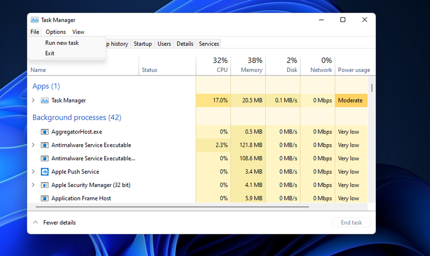Open the View menu
Viewport: 430px width, 256px height.
[x=78, y=32]
